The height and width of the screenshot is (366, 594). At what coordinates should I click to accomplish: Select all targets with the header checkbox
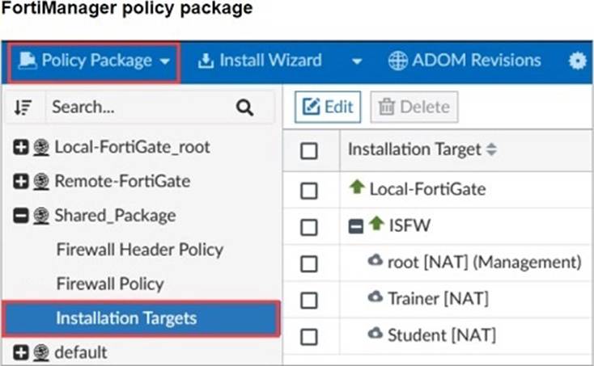tap(309, 151)
